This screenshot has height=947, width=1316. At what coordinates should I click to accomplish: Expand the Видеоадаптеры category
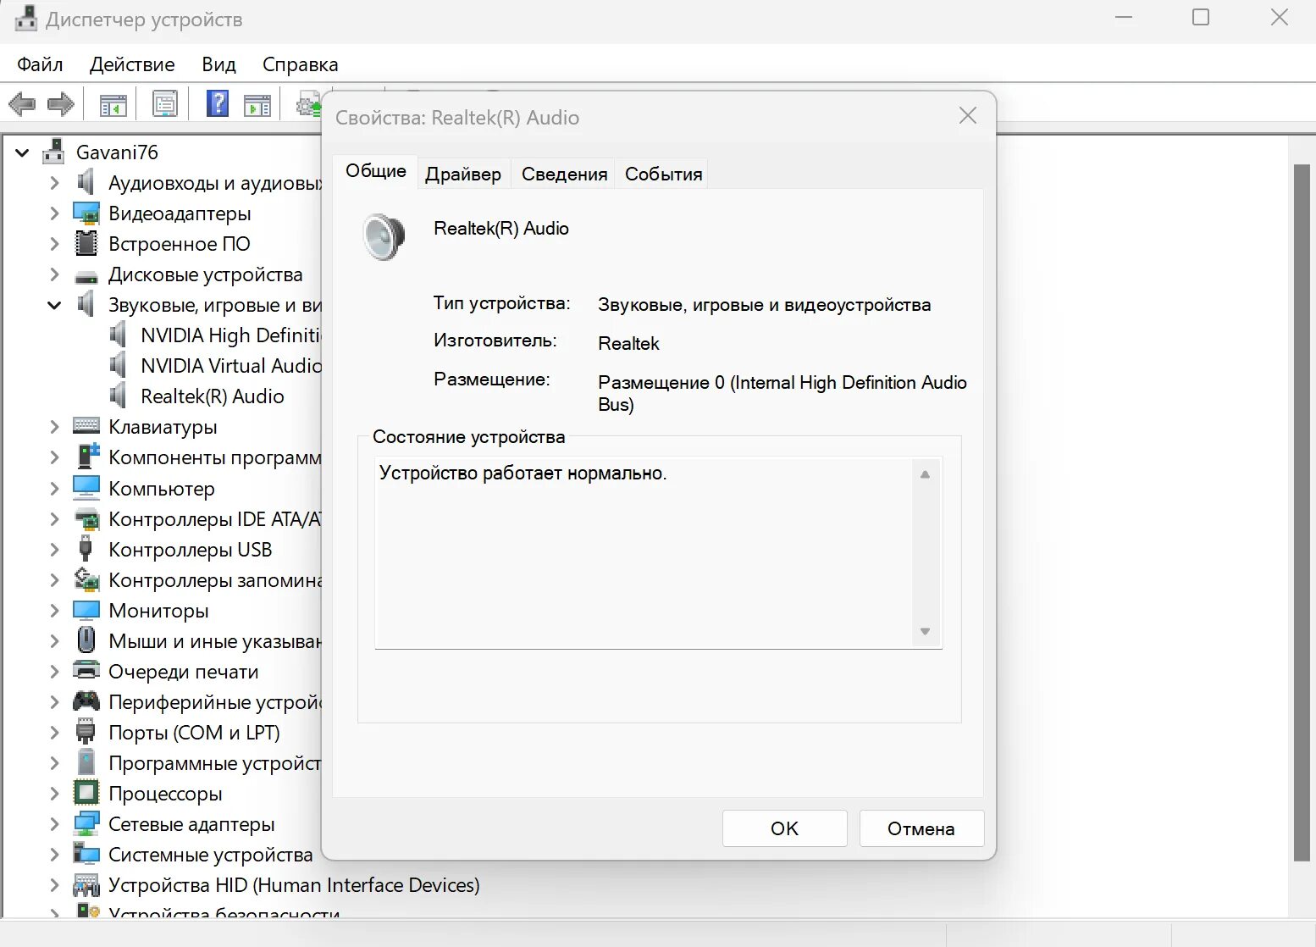tap(54, 213)
